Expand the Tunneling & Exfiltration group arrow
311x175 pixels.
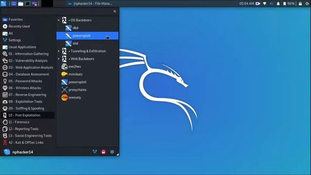(58, 51)
